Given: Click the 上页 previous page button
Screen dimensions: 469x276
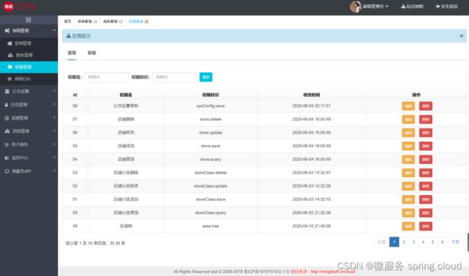Looking at the screenshot, I should (x=382, y=242).
